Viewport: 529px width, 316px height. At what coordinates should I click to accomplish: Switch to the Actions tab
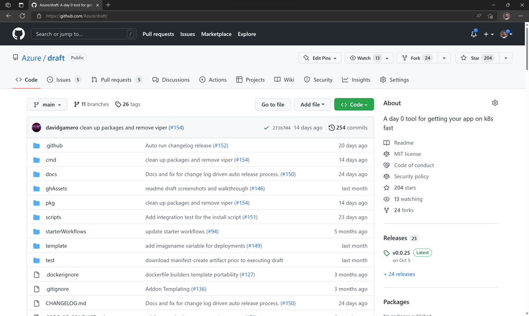[213, 80]
